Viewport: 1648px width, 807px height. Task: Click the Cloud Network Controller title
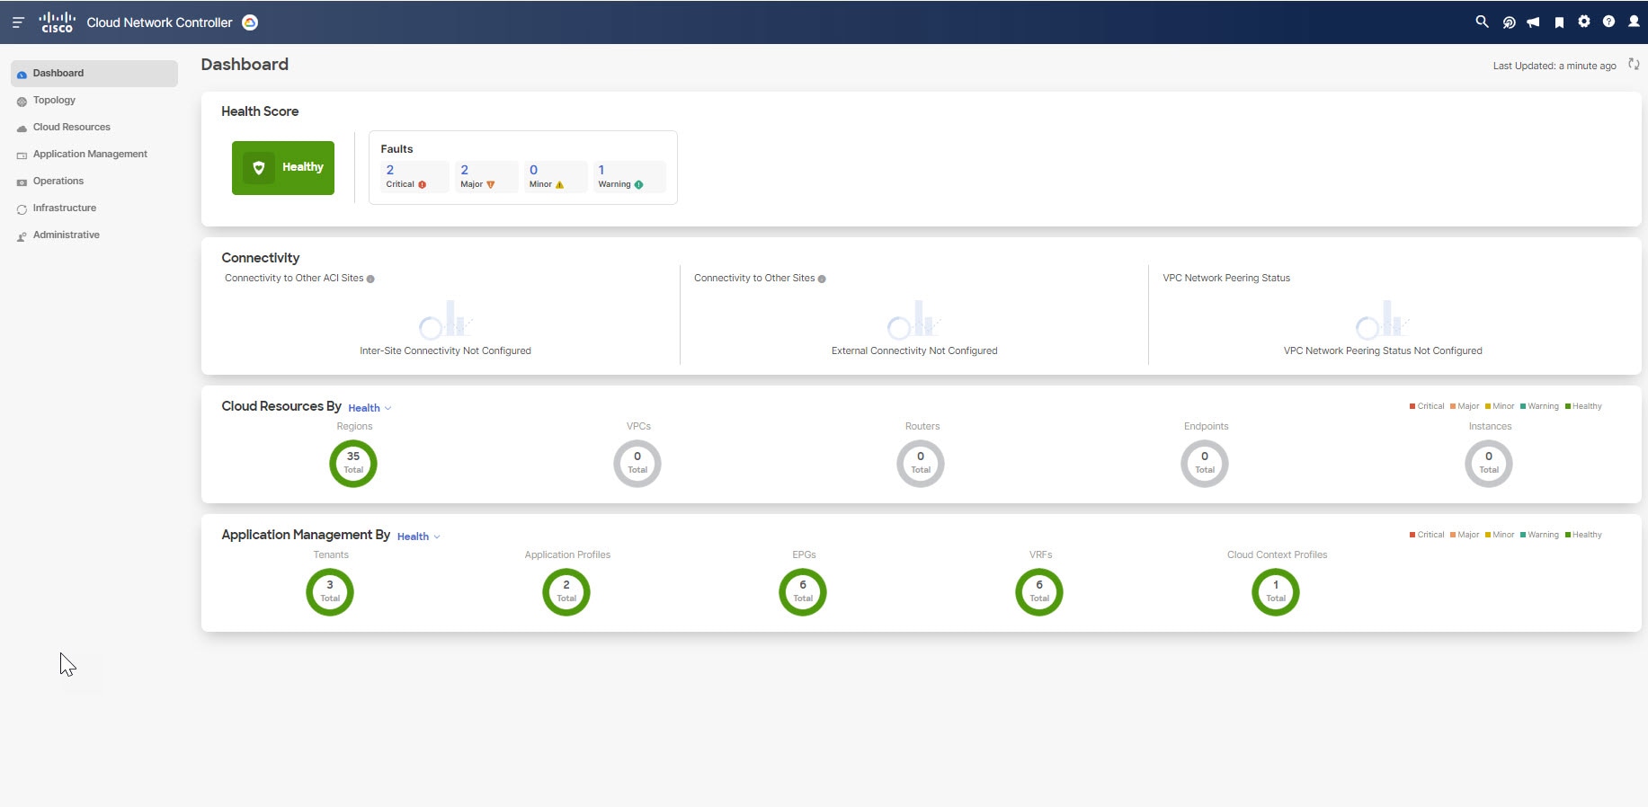(x=159, y=22)
